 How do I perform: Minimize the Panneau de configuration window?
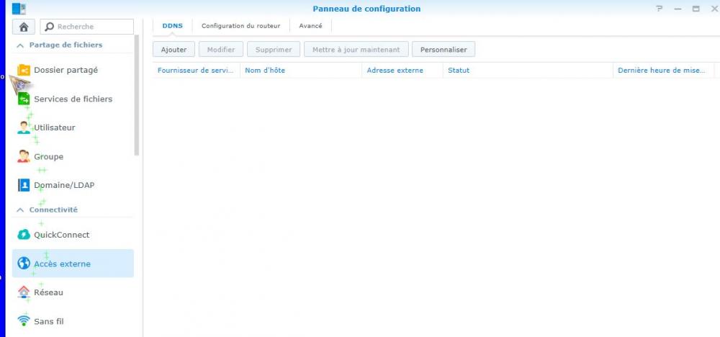coord(678,9)
